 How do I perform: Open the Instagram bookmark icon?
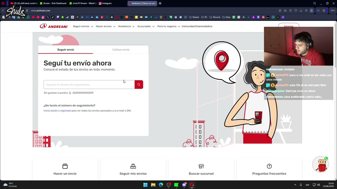(x=43, y=17)
